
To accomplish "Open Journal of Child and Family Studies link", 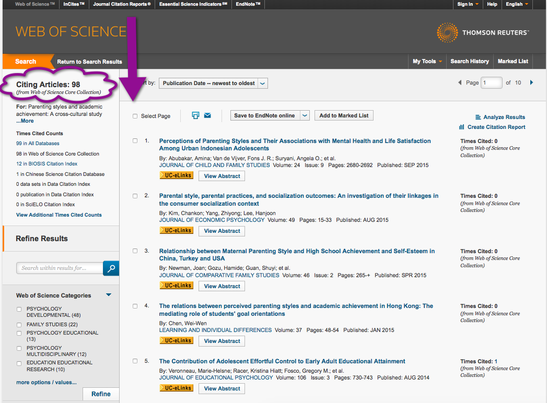I will pyautogui.click(x=215, y=165).
